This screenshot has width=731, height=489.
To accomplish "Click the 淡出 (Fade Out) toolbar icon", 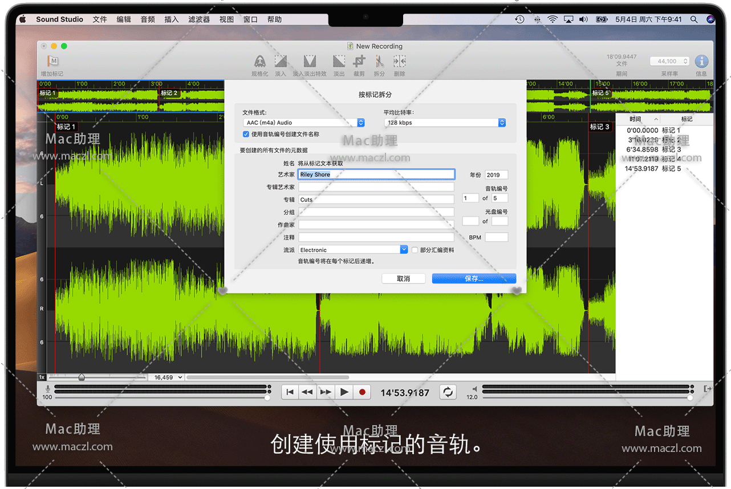I will click(339, 62).
